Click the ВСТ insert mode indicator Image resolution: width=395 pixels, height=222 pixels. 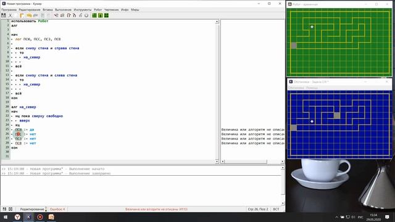(276, 209)
